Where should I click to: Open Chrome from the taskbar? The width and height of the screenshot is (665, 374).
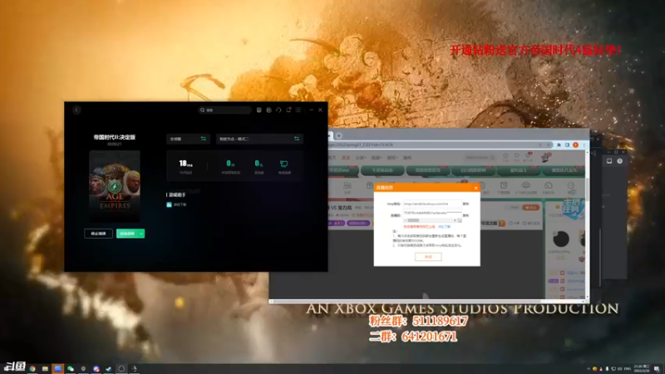(x=32, y=369)
